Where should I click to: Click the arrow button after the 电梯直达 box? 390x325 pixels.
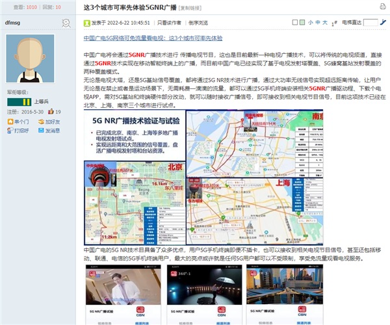(382, 22)
